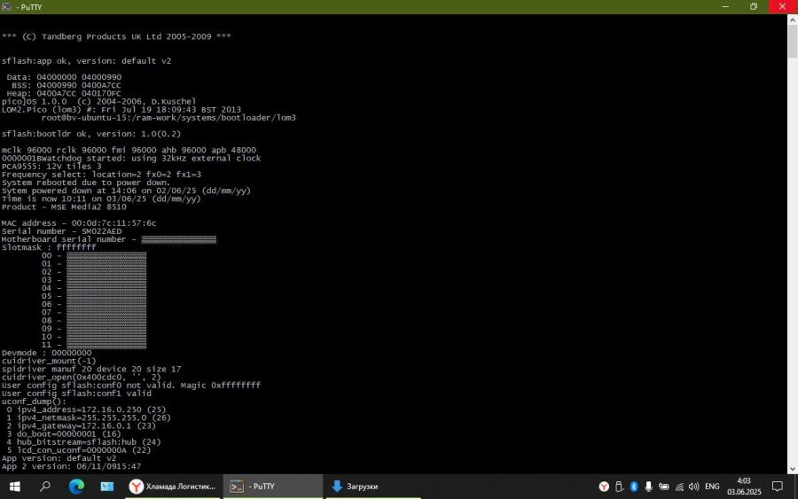Click the microphone tray icon
Image resolution: width=798 pixels, height=499 pixels.
click(x=650, y=487)
